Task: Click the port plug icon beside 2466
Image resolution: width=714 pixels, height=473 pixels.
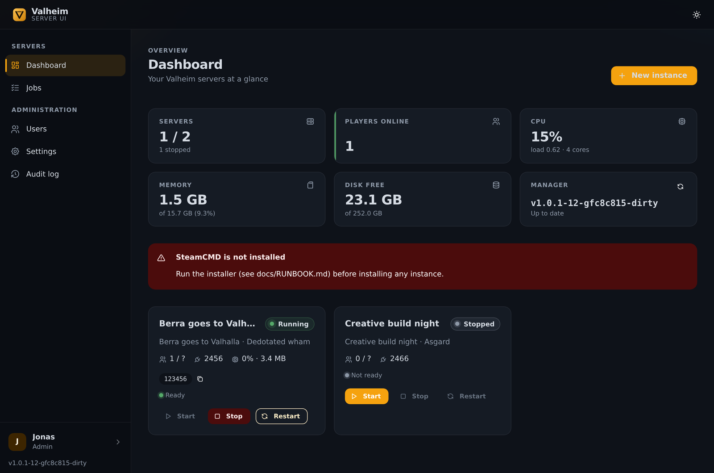Action: pos(383,359)
